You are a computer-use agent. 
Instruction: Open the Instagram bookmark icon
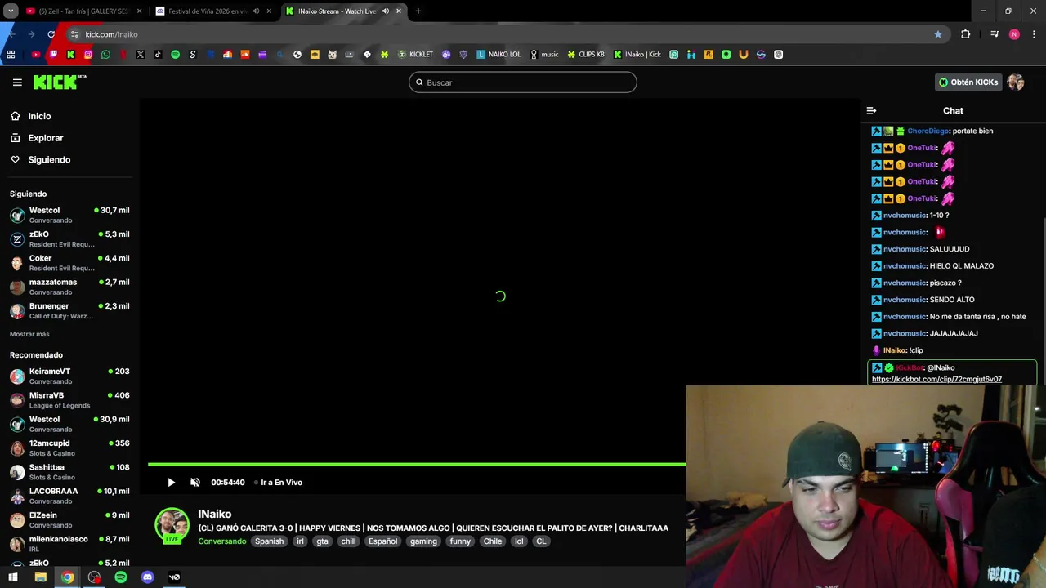tap(88, 55)
